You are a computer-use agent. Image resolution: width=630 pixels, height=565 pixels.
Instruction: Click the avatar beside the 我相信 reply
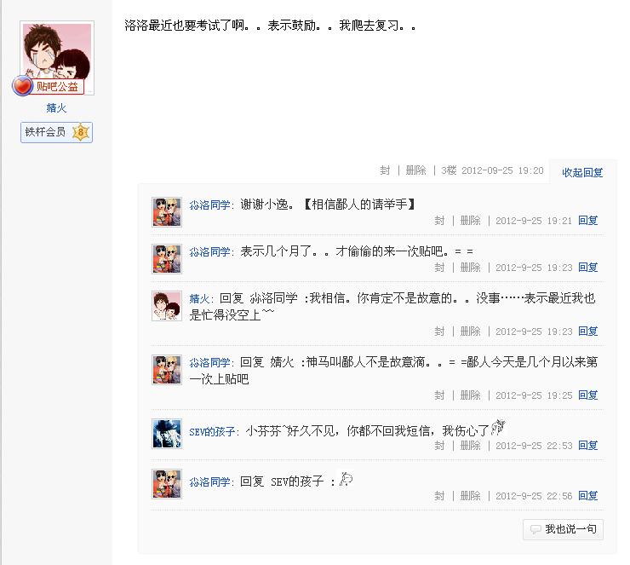pyautogui.click(x=167, y=306)
